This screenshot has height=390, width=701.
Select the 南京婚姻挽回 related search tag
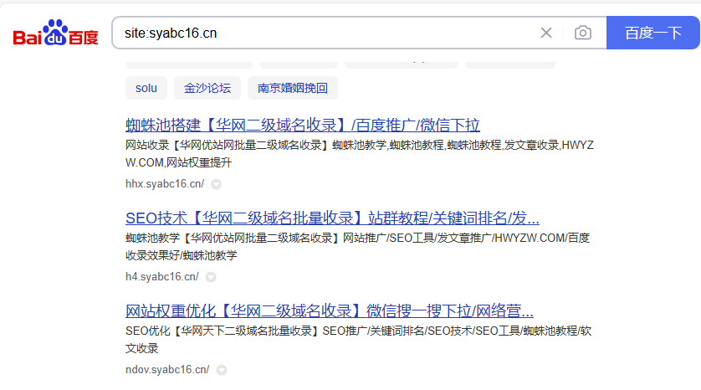293,88
